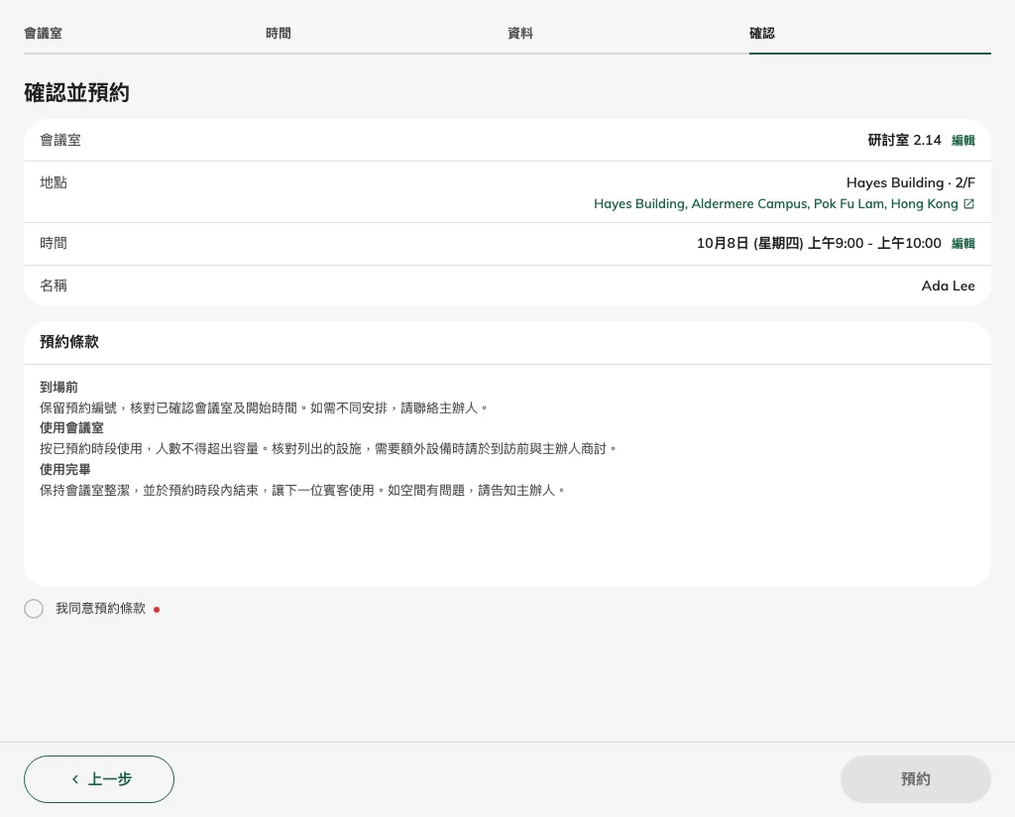Screen dimensions: 1015x817
Task: Click the sentence starting 按已預約時段使用
Action: tap(329, 448)
